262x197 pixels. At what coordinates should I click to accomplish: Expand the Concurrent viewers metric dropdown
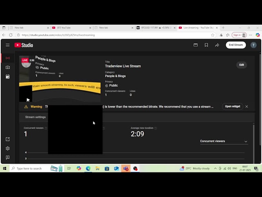point(224,141)
